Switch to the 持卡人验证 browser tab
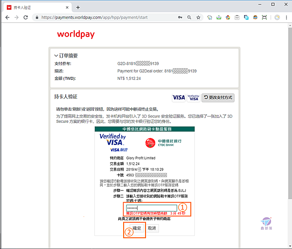 tap(37, 7)
